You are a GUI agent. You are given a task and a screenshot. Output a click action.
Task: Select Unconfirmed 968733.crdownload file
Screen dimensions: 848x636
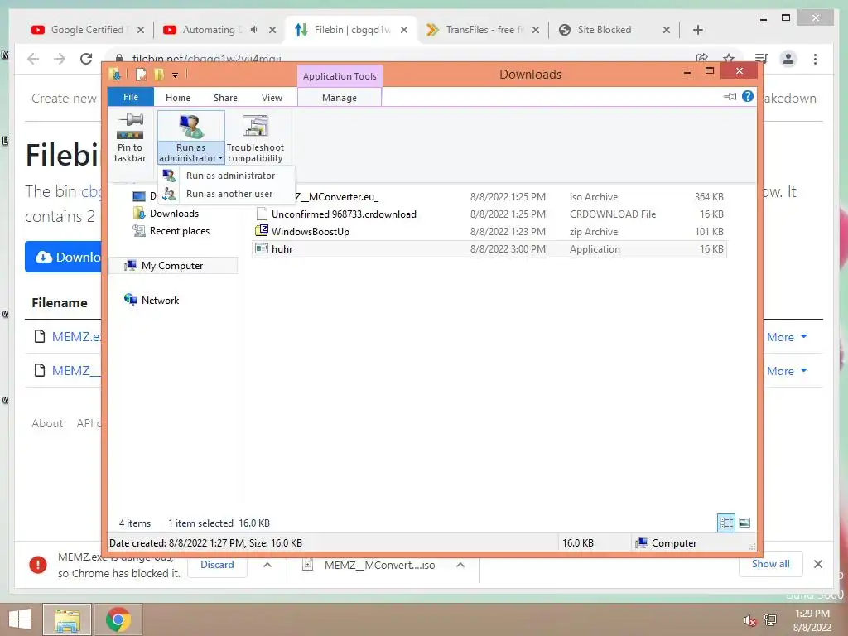[489, 214]
